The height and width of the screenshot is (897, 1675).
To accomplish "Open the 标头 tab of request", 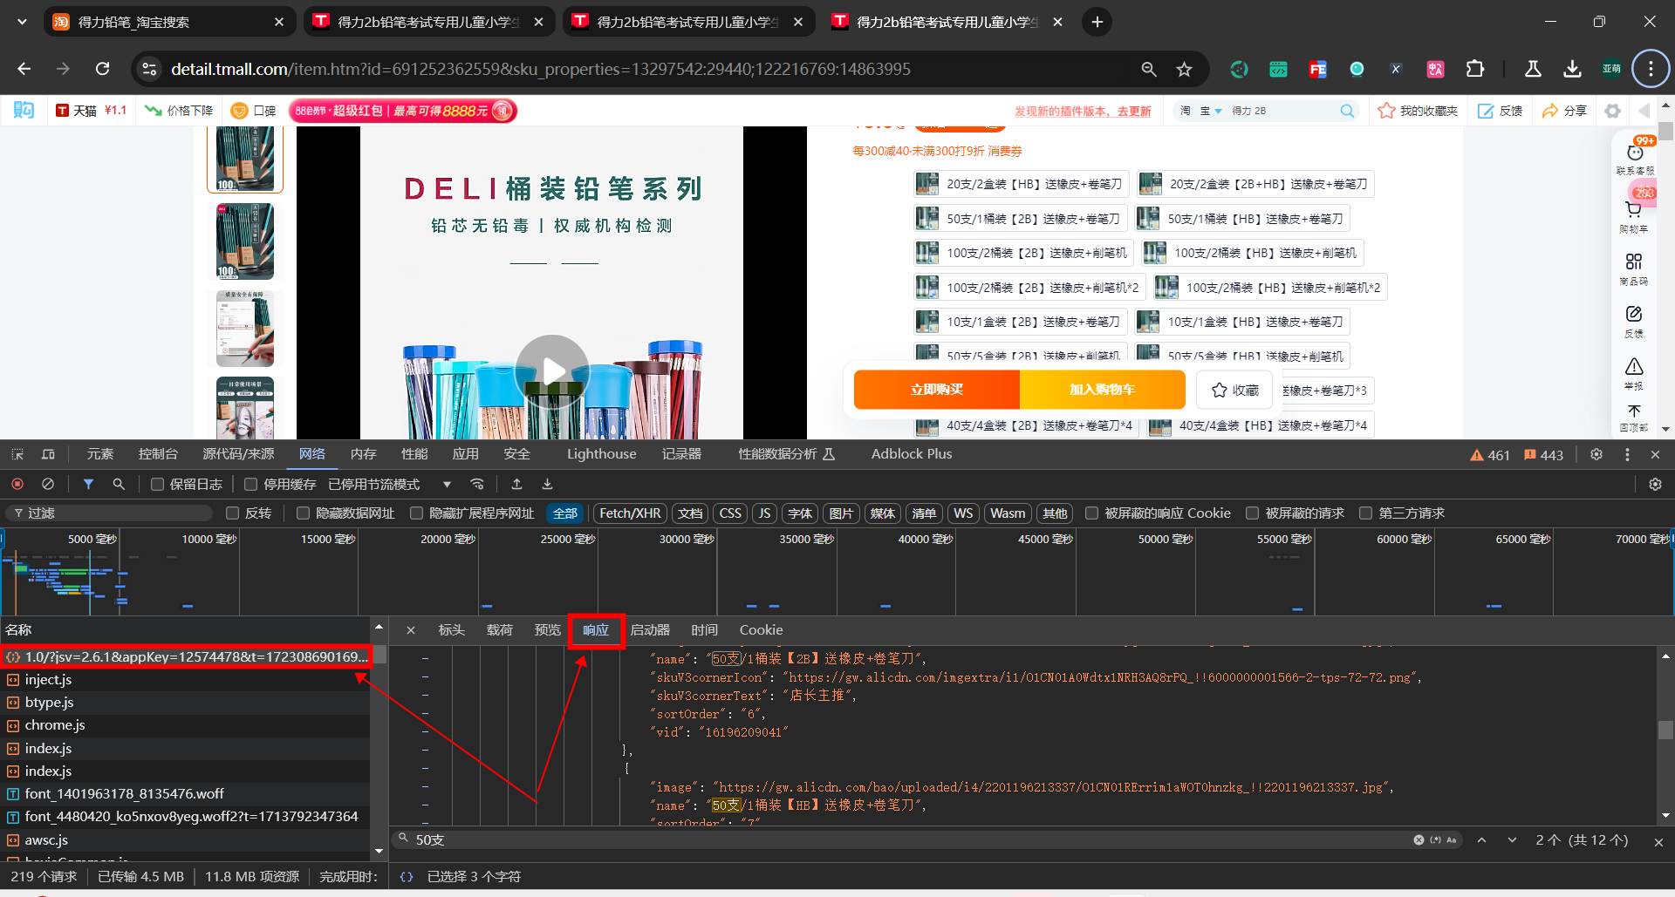I will coord(452,630).
